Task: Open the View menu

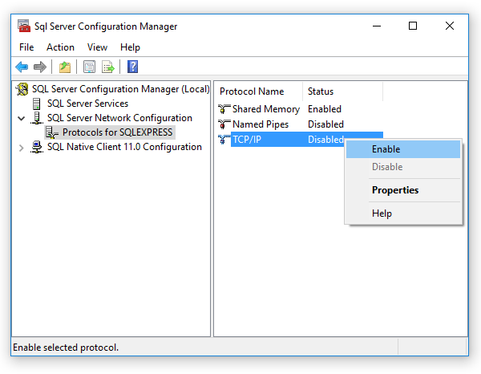Action: pos(97,47)
